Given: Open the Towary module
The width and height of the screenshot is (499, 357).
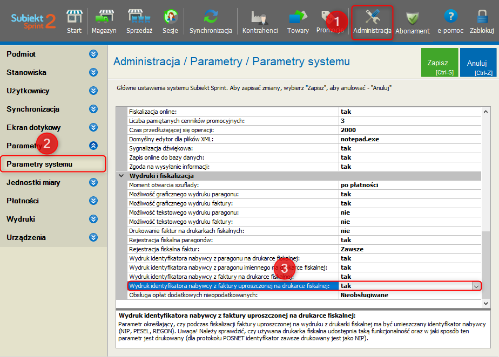Looking at the screenshot, I should pos(298,22).
